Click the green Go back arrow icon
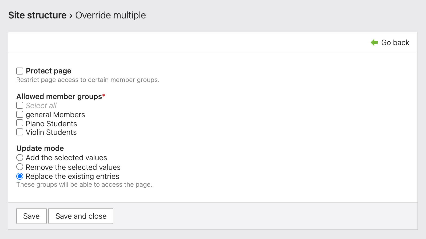Viewport: 426px width, 239px height. [374, 42]
